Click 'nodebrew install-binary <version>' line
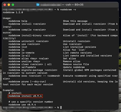 click(x=32, y=35)
